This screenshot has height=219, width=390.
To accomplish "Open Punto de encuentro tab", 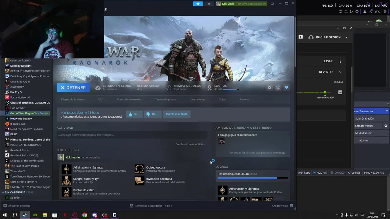I will (x=129, y=99).
